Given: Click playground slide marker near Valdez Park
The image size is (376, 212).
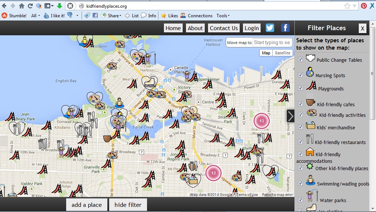Looking at the screenshot, I should click(x=23, y=191).
